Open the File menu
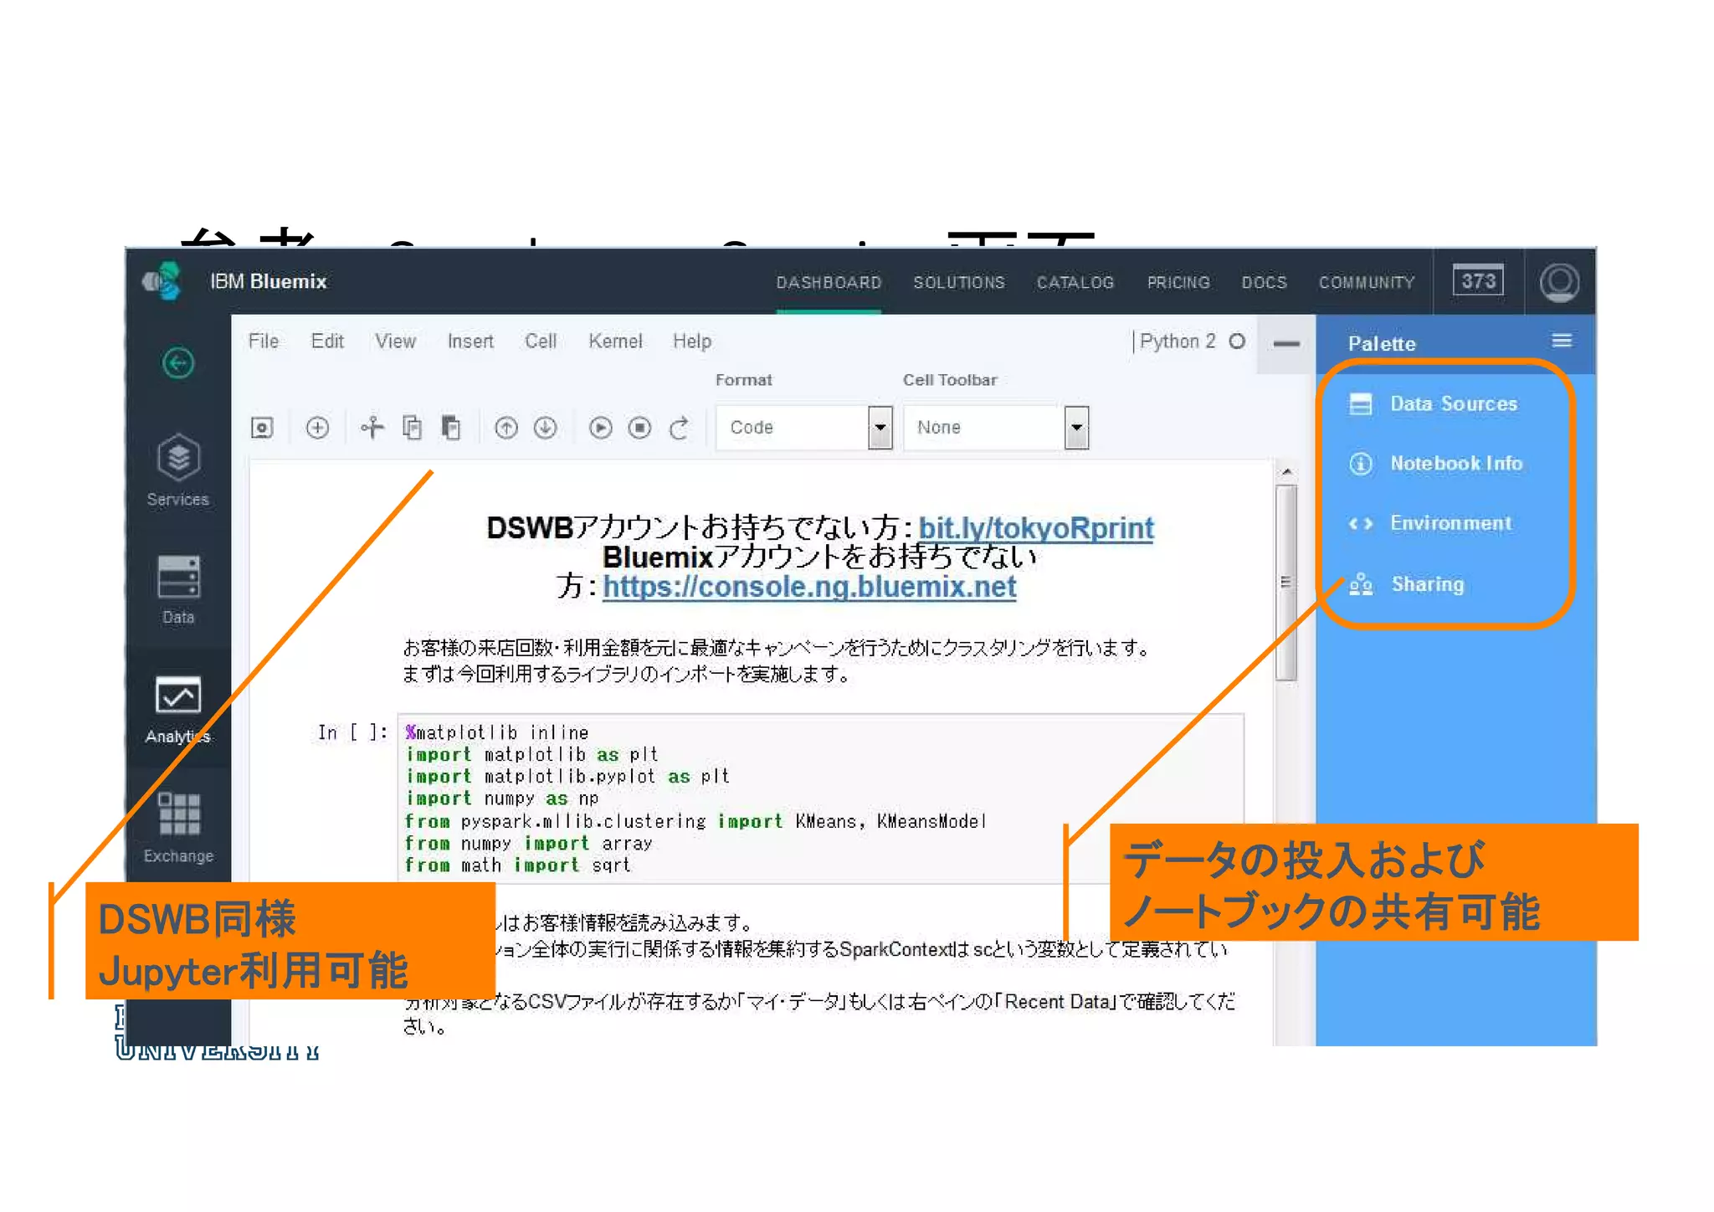1714x1212 pixels. 264,342
